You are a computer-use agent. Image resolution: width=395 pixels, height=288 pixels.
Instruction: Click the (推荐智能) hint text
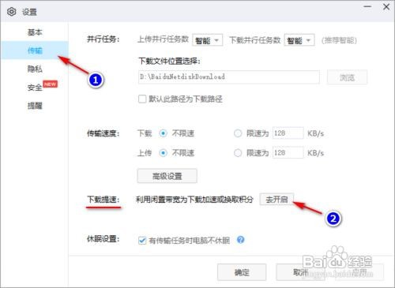click(x=339, y=40)
